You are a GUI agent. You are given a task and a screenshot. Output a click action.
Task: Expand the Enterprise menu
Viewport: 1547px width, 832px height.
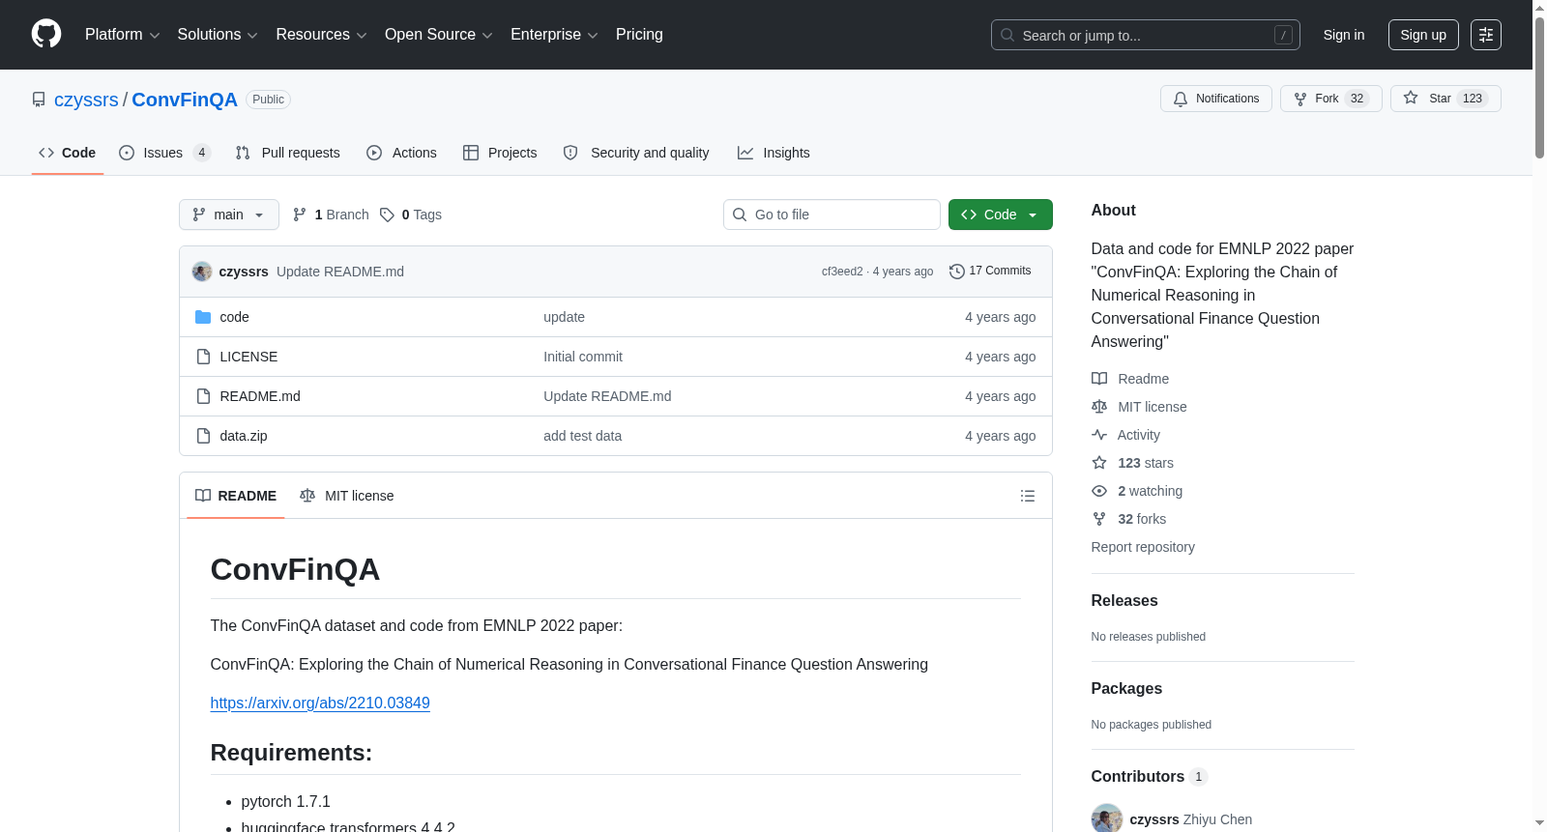click(554, 35)
